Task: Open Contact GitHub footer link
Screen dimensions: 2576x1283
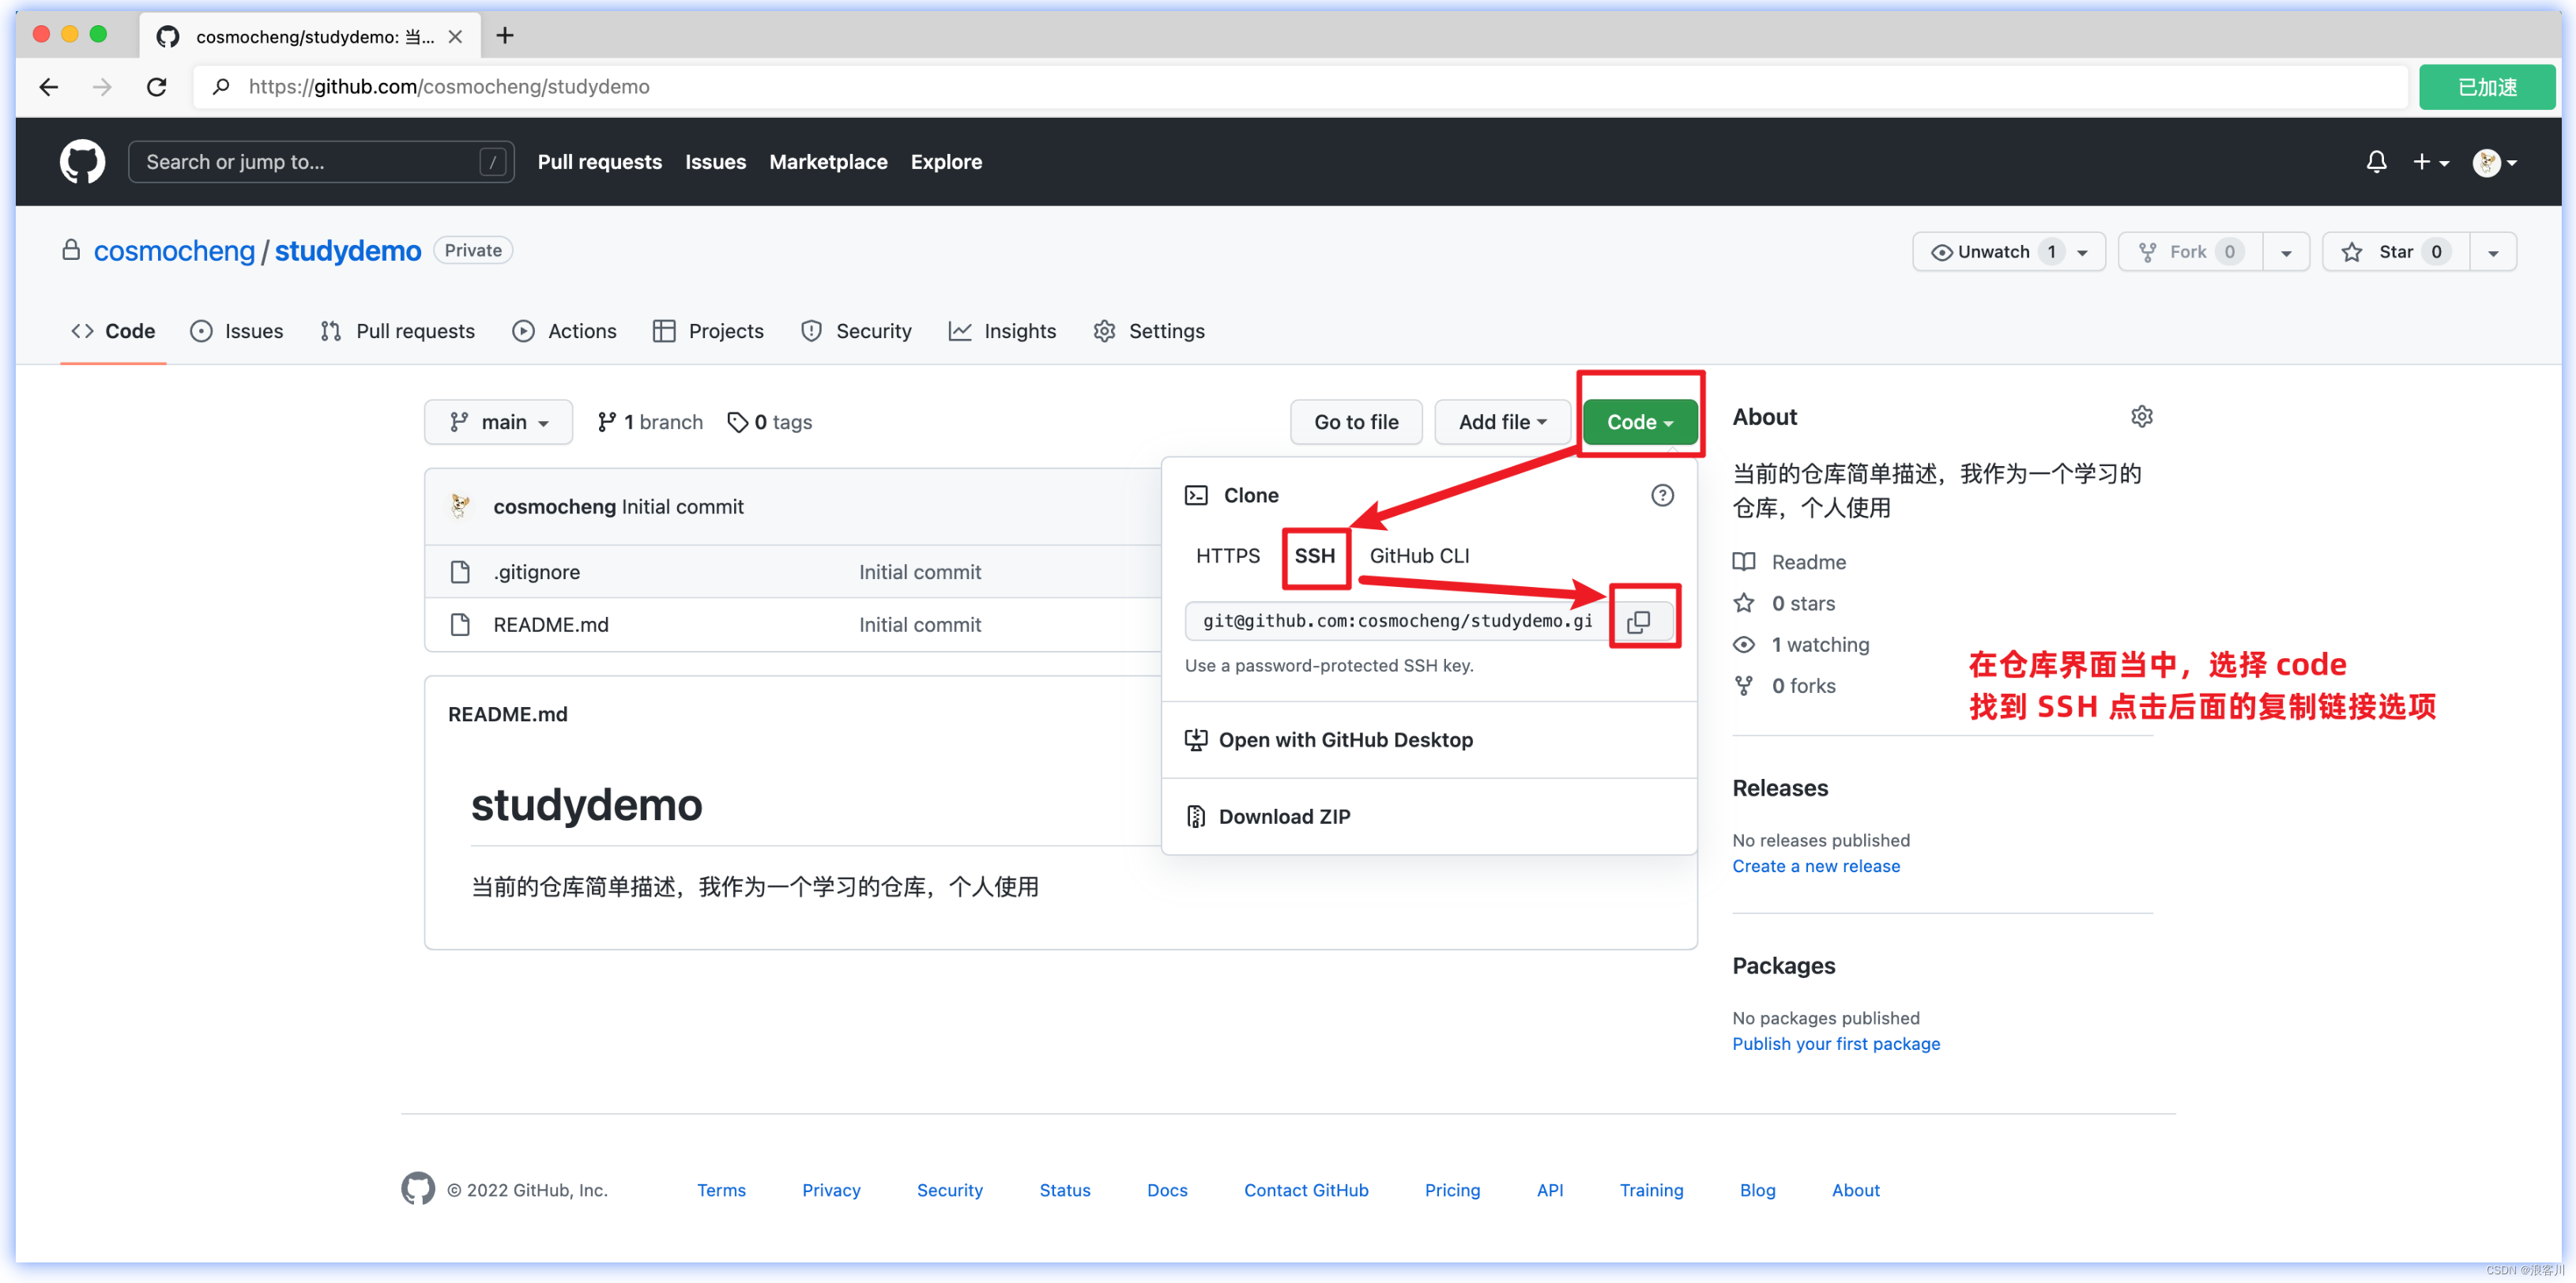Action: tap(1306, 1190)
